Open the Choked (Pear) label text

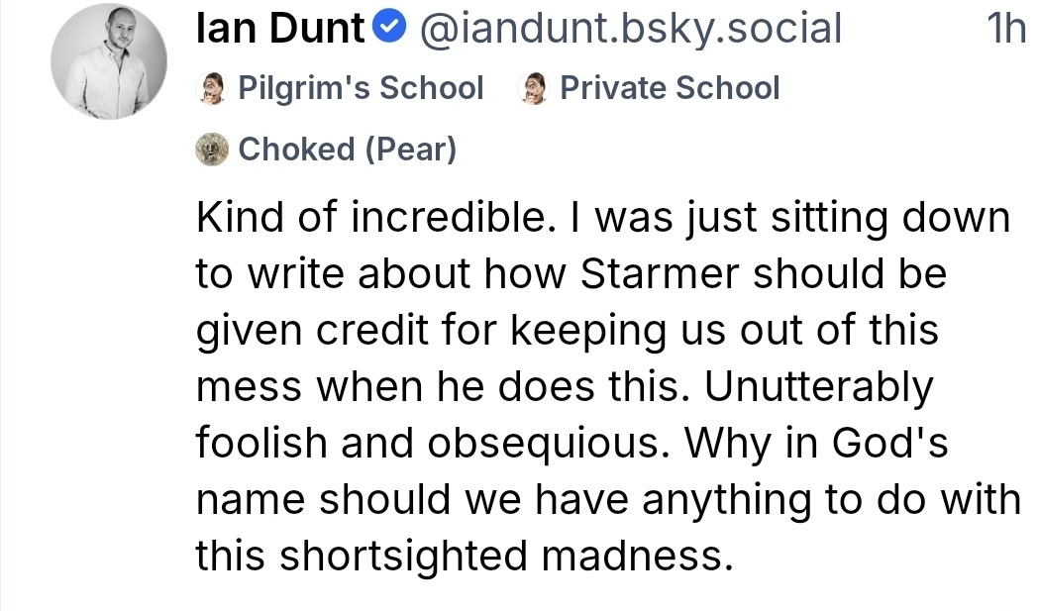[x=348, y=150]
